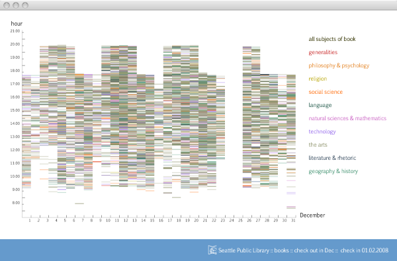This screenshot has height=261, width=397.
Task: Click the checkout column for December 9
Action: pos(97,118)
